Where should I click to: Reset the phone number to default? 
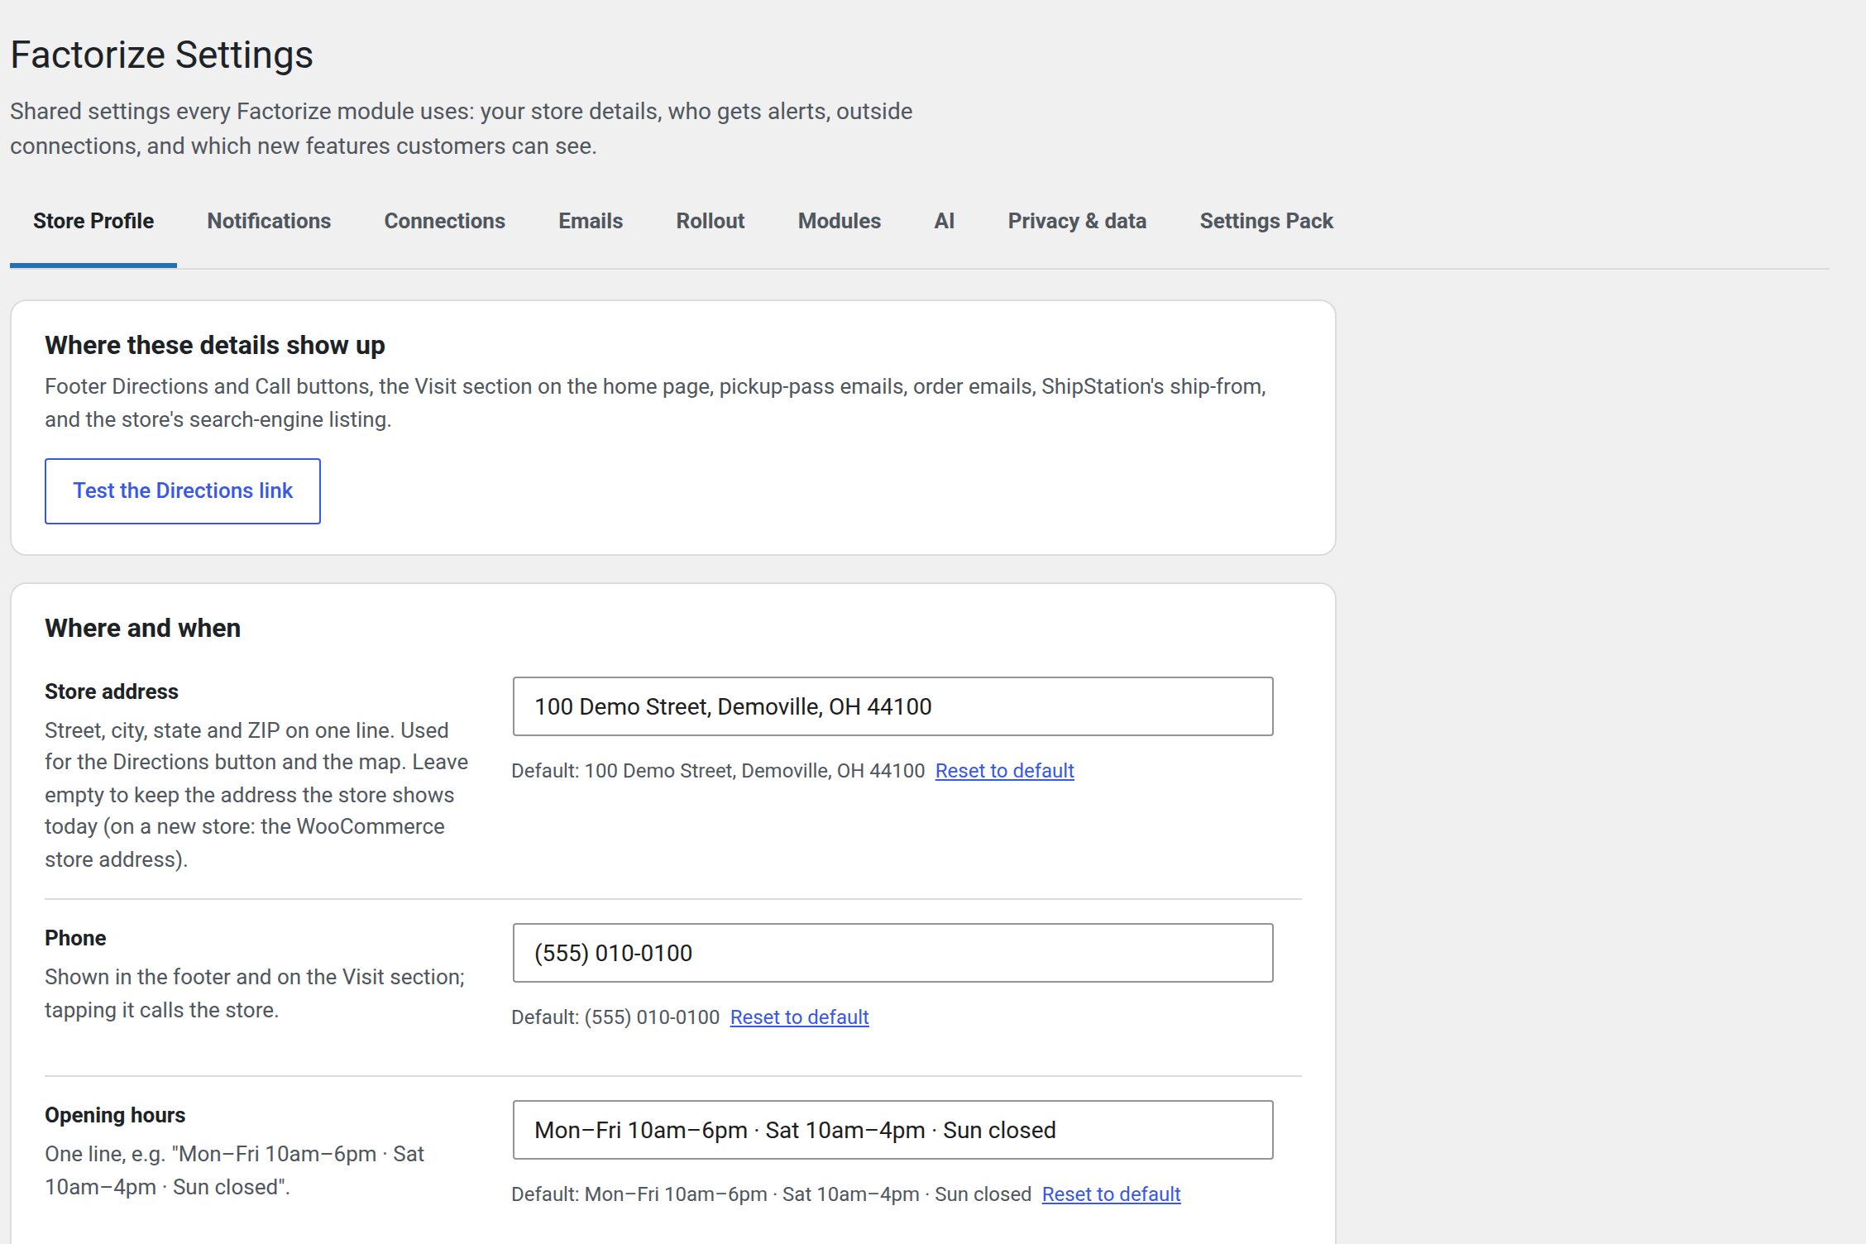[x=799, y=1017]
